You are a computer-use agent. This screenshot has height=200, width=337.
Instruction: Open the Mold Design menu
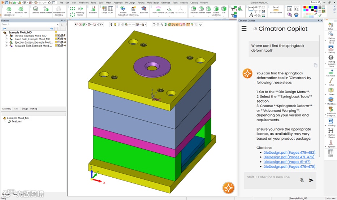point(153,3)
